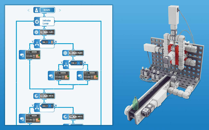Click the play icon on btn_2 Right block
The height and width of the screenshot is (130, 209).
tap(65, 52)
